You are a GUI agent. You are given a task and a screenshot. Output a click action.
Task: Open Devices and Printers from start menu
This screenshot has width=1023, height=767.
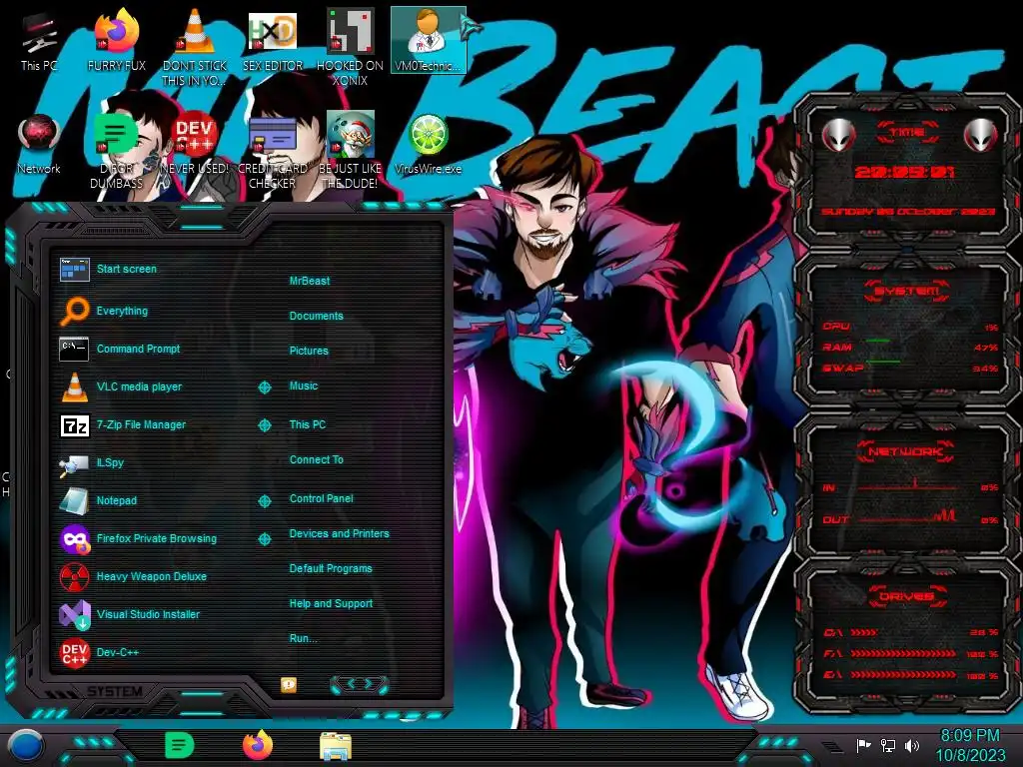click(x=339, y=533)
